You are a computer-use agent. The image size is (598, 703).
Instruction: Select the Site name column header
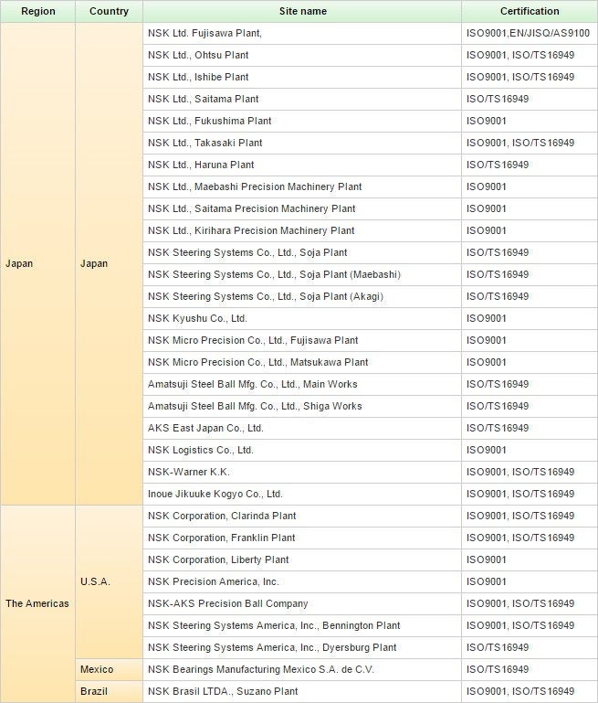click(301, 12)
